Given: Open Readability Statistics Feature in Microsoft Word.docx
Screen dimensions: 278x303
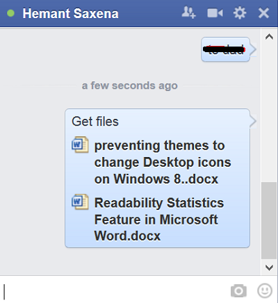Looking at the screenshot, I should pyautogui.click(x=159, y=220).
